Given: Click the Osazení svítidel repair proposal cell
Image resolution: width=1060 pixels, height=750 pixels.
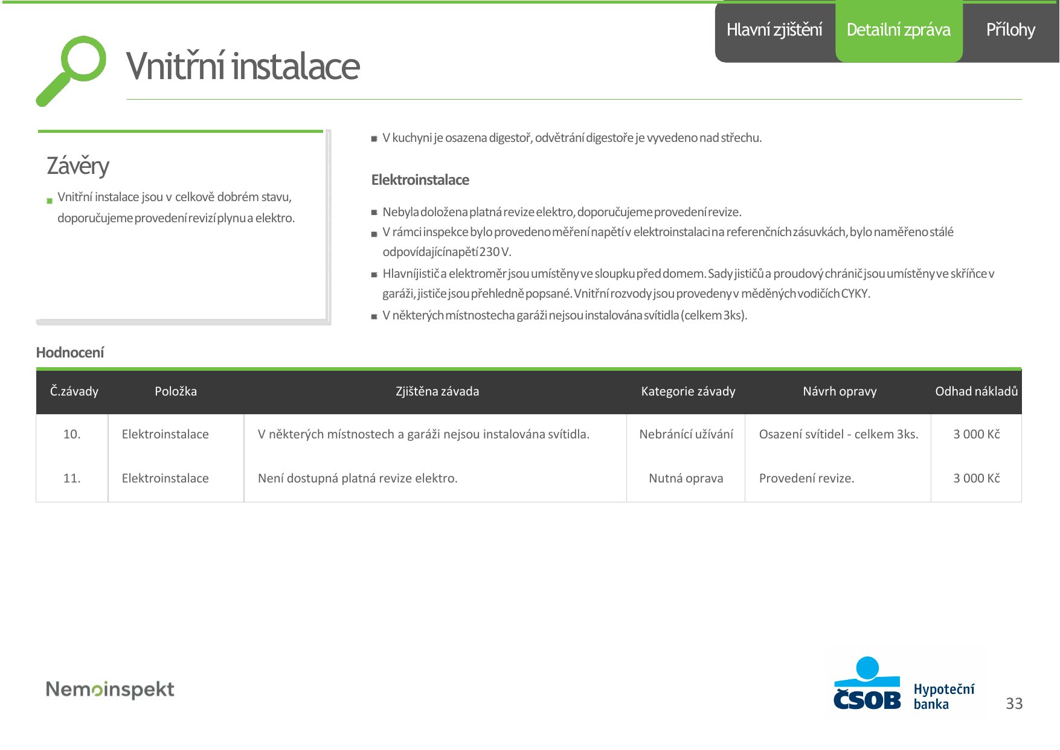Looking at the screenshot, I should click(x=838, y=434).
